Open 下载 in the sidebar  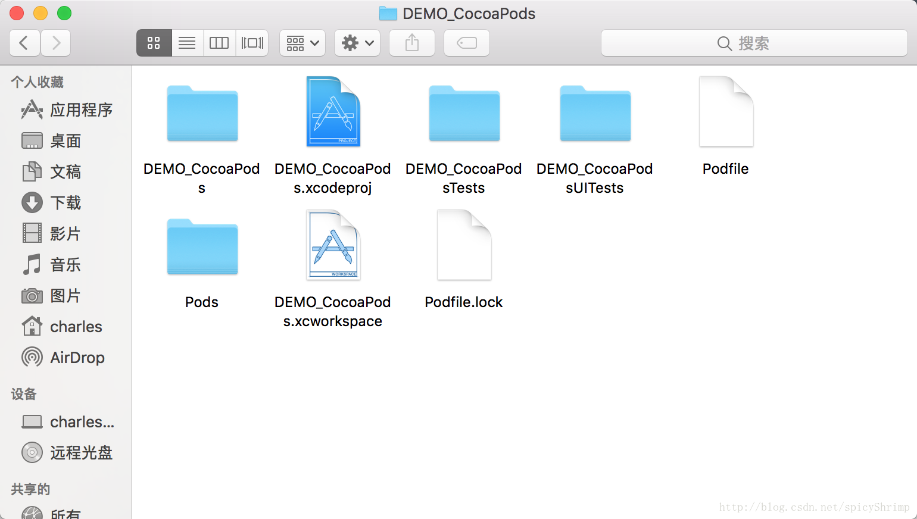[x=65, y=203]
